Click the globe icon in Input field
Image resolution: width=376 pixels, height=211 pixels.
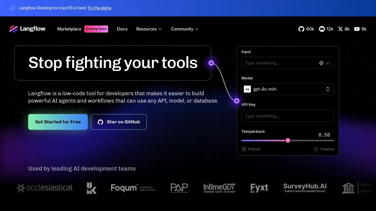click(x=321, y=63)
